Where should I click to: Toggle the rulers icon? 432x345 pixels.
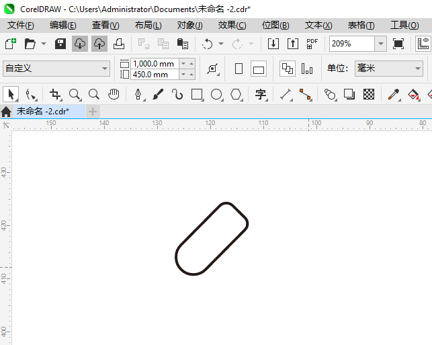[423, 44]
